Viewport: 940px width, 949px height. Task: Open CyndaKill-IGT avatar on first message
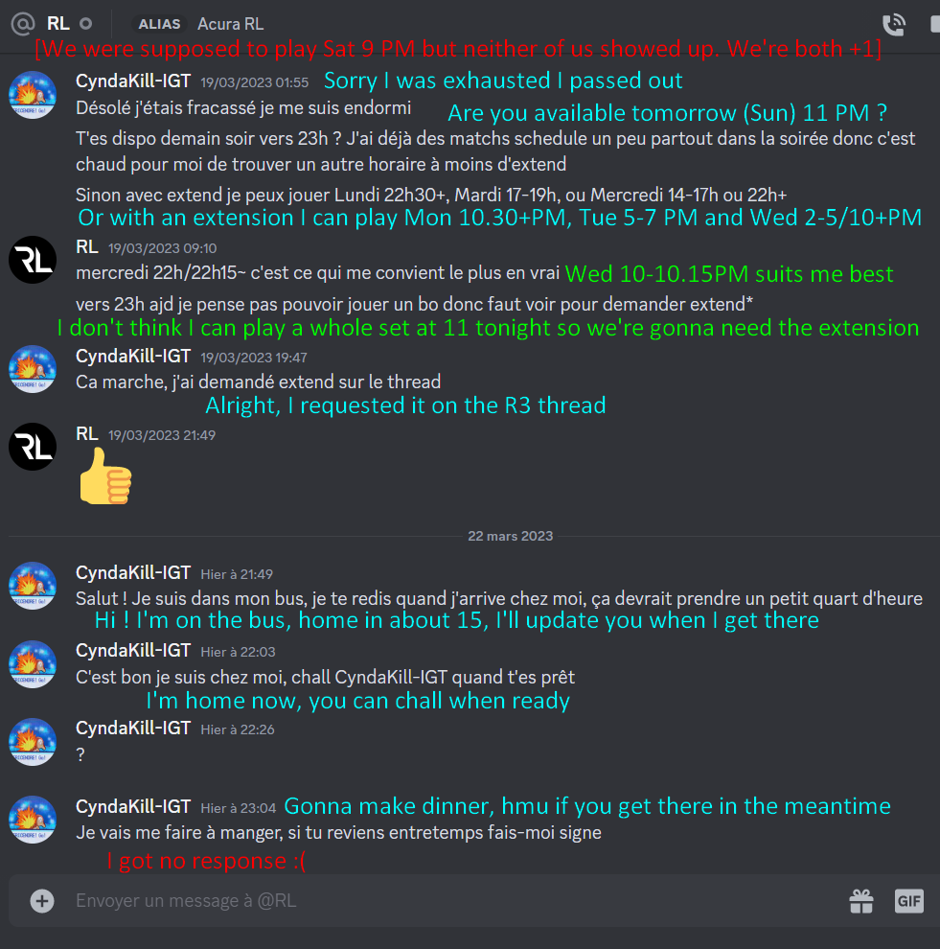click(x=33, y=95)
